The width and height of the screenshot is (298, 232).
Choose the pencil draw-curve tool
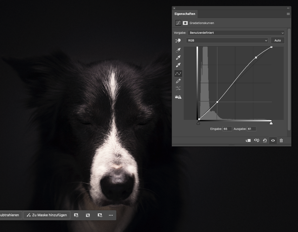pyautogui.click(x=178, y=81)
